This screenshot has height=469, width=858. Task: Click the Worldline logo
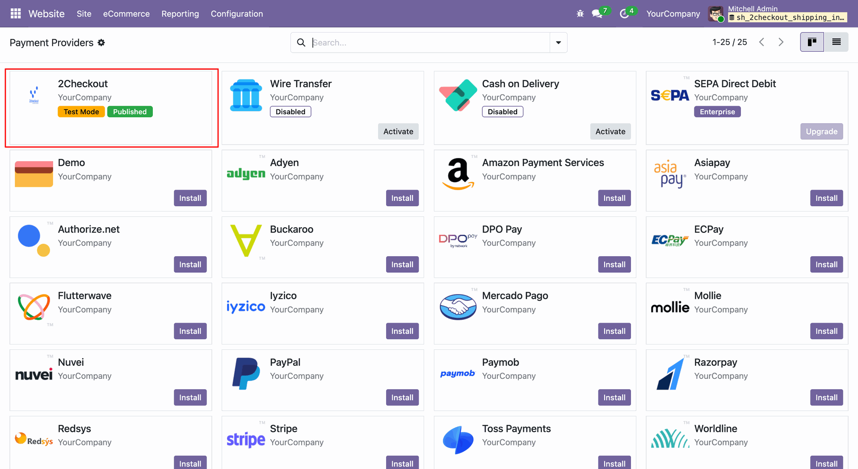670,439
